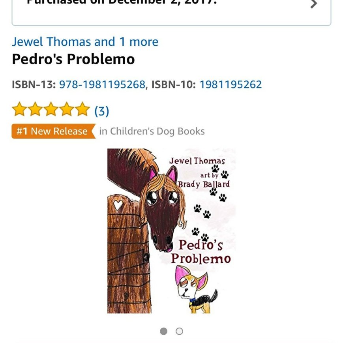Open the purchase details chevron arrow
The height and width of the screenshot is (343, 343).
click(x=314, y=4)
